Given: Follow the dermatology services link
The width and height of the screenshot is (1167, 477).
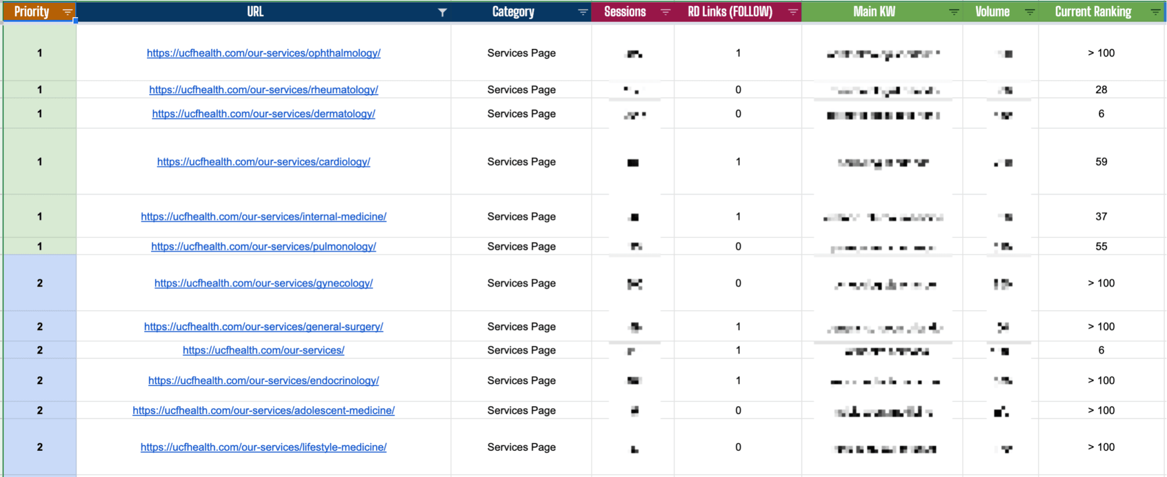Looking at the screenshot, I should pyautogui.click(x=263, y=113).
